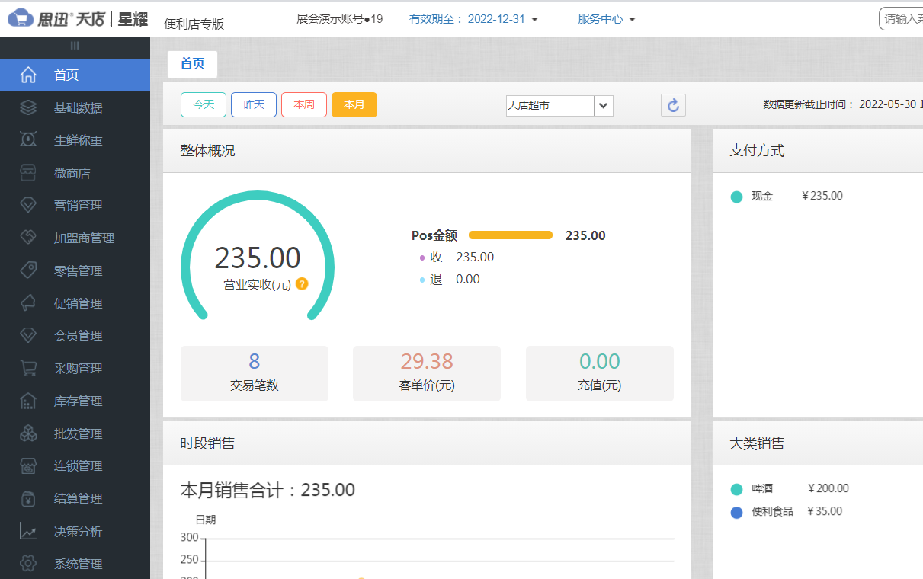The height and width of the screenshot is (579, 923).
Task: Click the home icon beside 首页
Action: pyautogui.click(x=28, y=75)
